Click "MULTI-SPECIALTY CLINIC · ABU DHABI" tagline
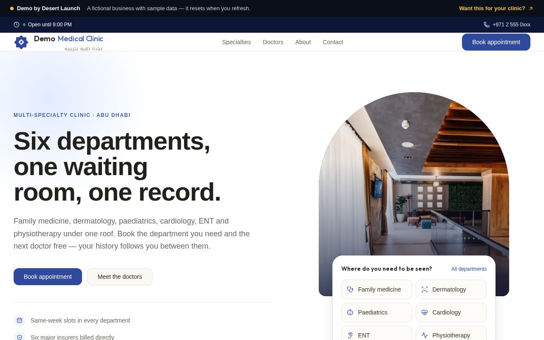Screen dimensions: 544x340 72,115
